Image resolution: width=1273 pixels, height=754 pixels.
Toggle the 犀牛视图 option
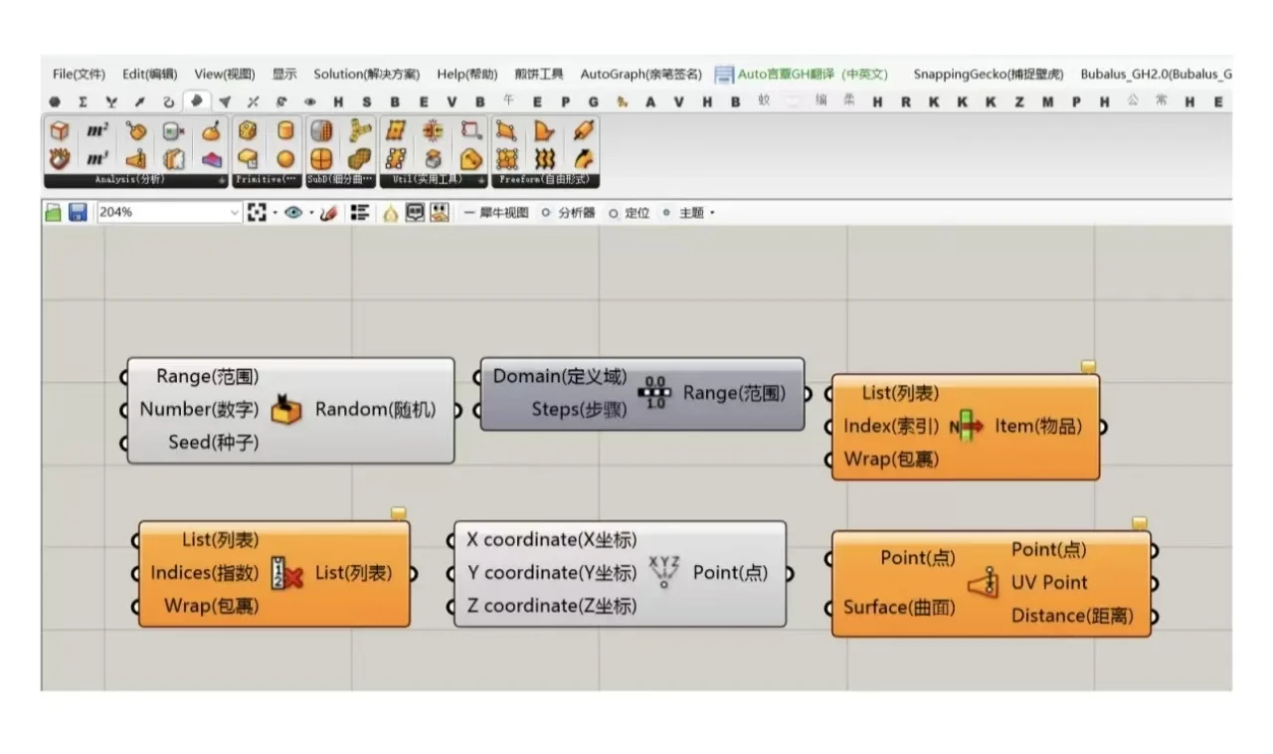click(497, 213)
